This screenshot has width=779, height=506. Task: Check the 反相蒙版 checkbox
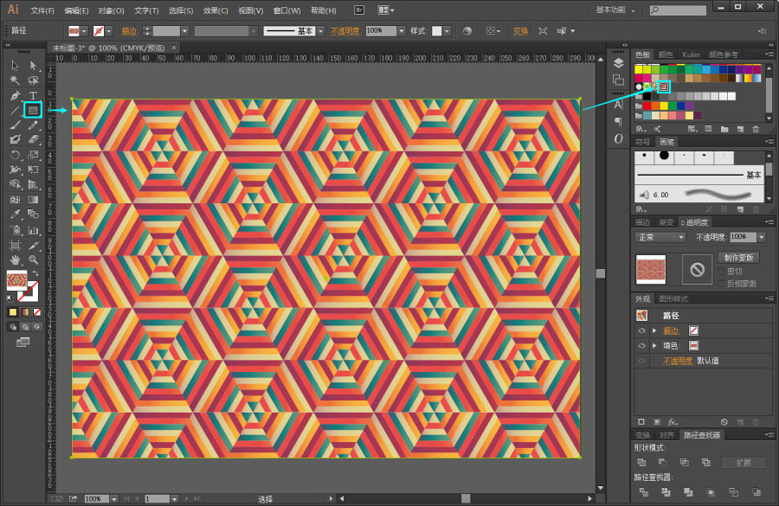pos(721,283)
